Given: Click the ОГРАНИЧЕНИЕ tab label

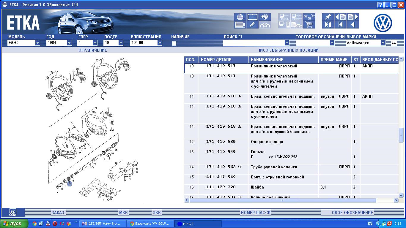Looking at the screenshot, I should point(93,50).
